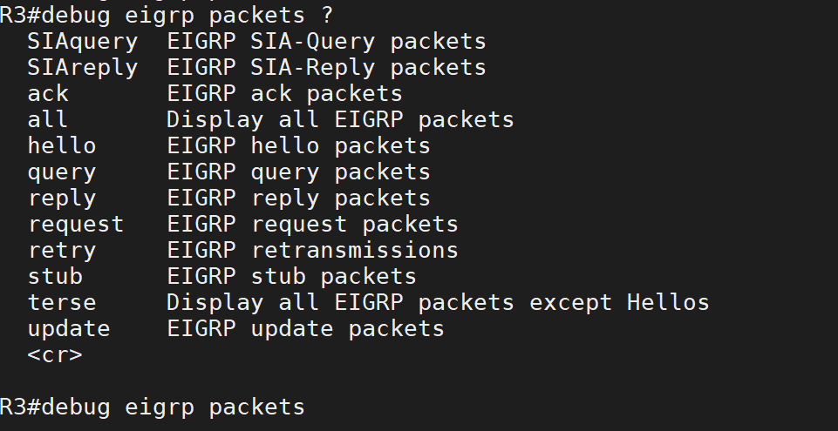Click the <cr> entry in help output
Image resolution: width=838 pixels, height=431 pixels.
coord(55,354)
